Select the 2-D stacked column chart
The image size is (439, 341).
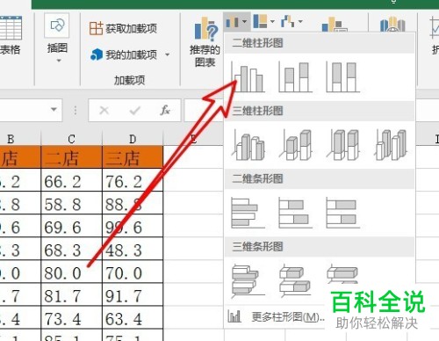pos(295,77)
